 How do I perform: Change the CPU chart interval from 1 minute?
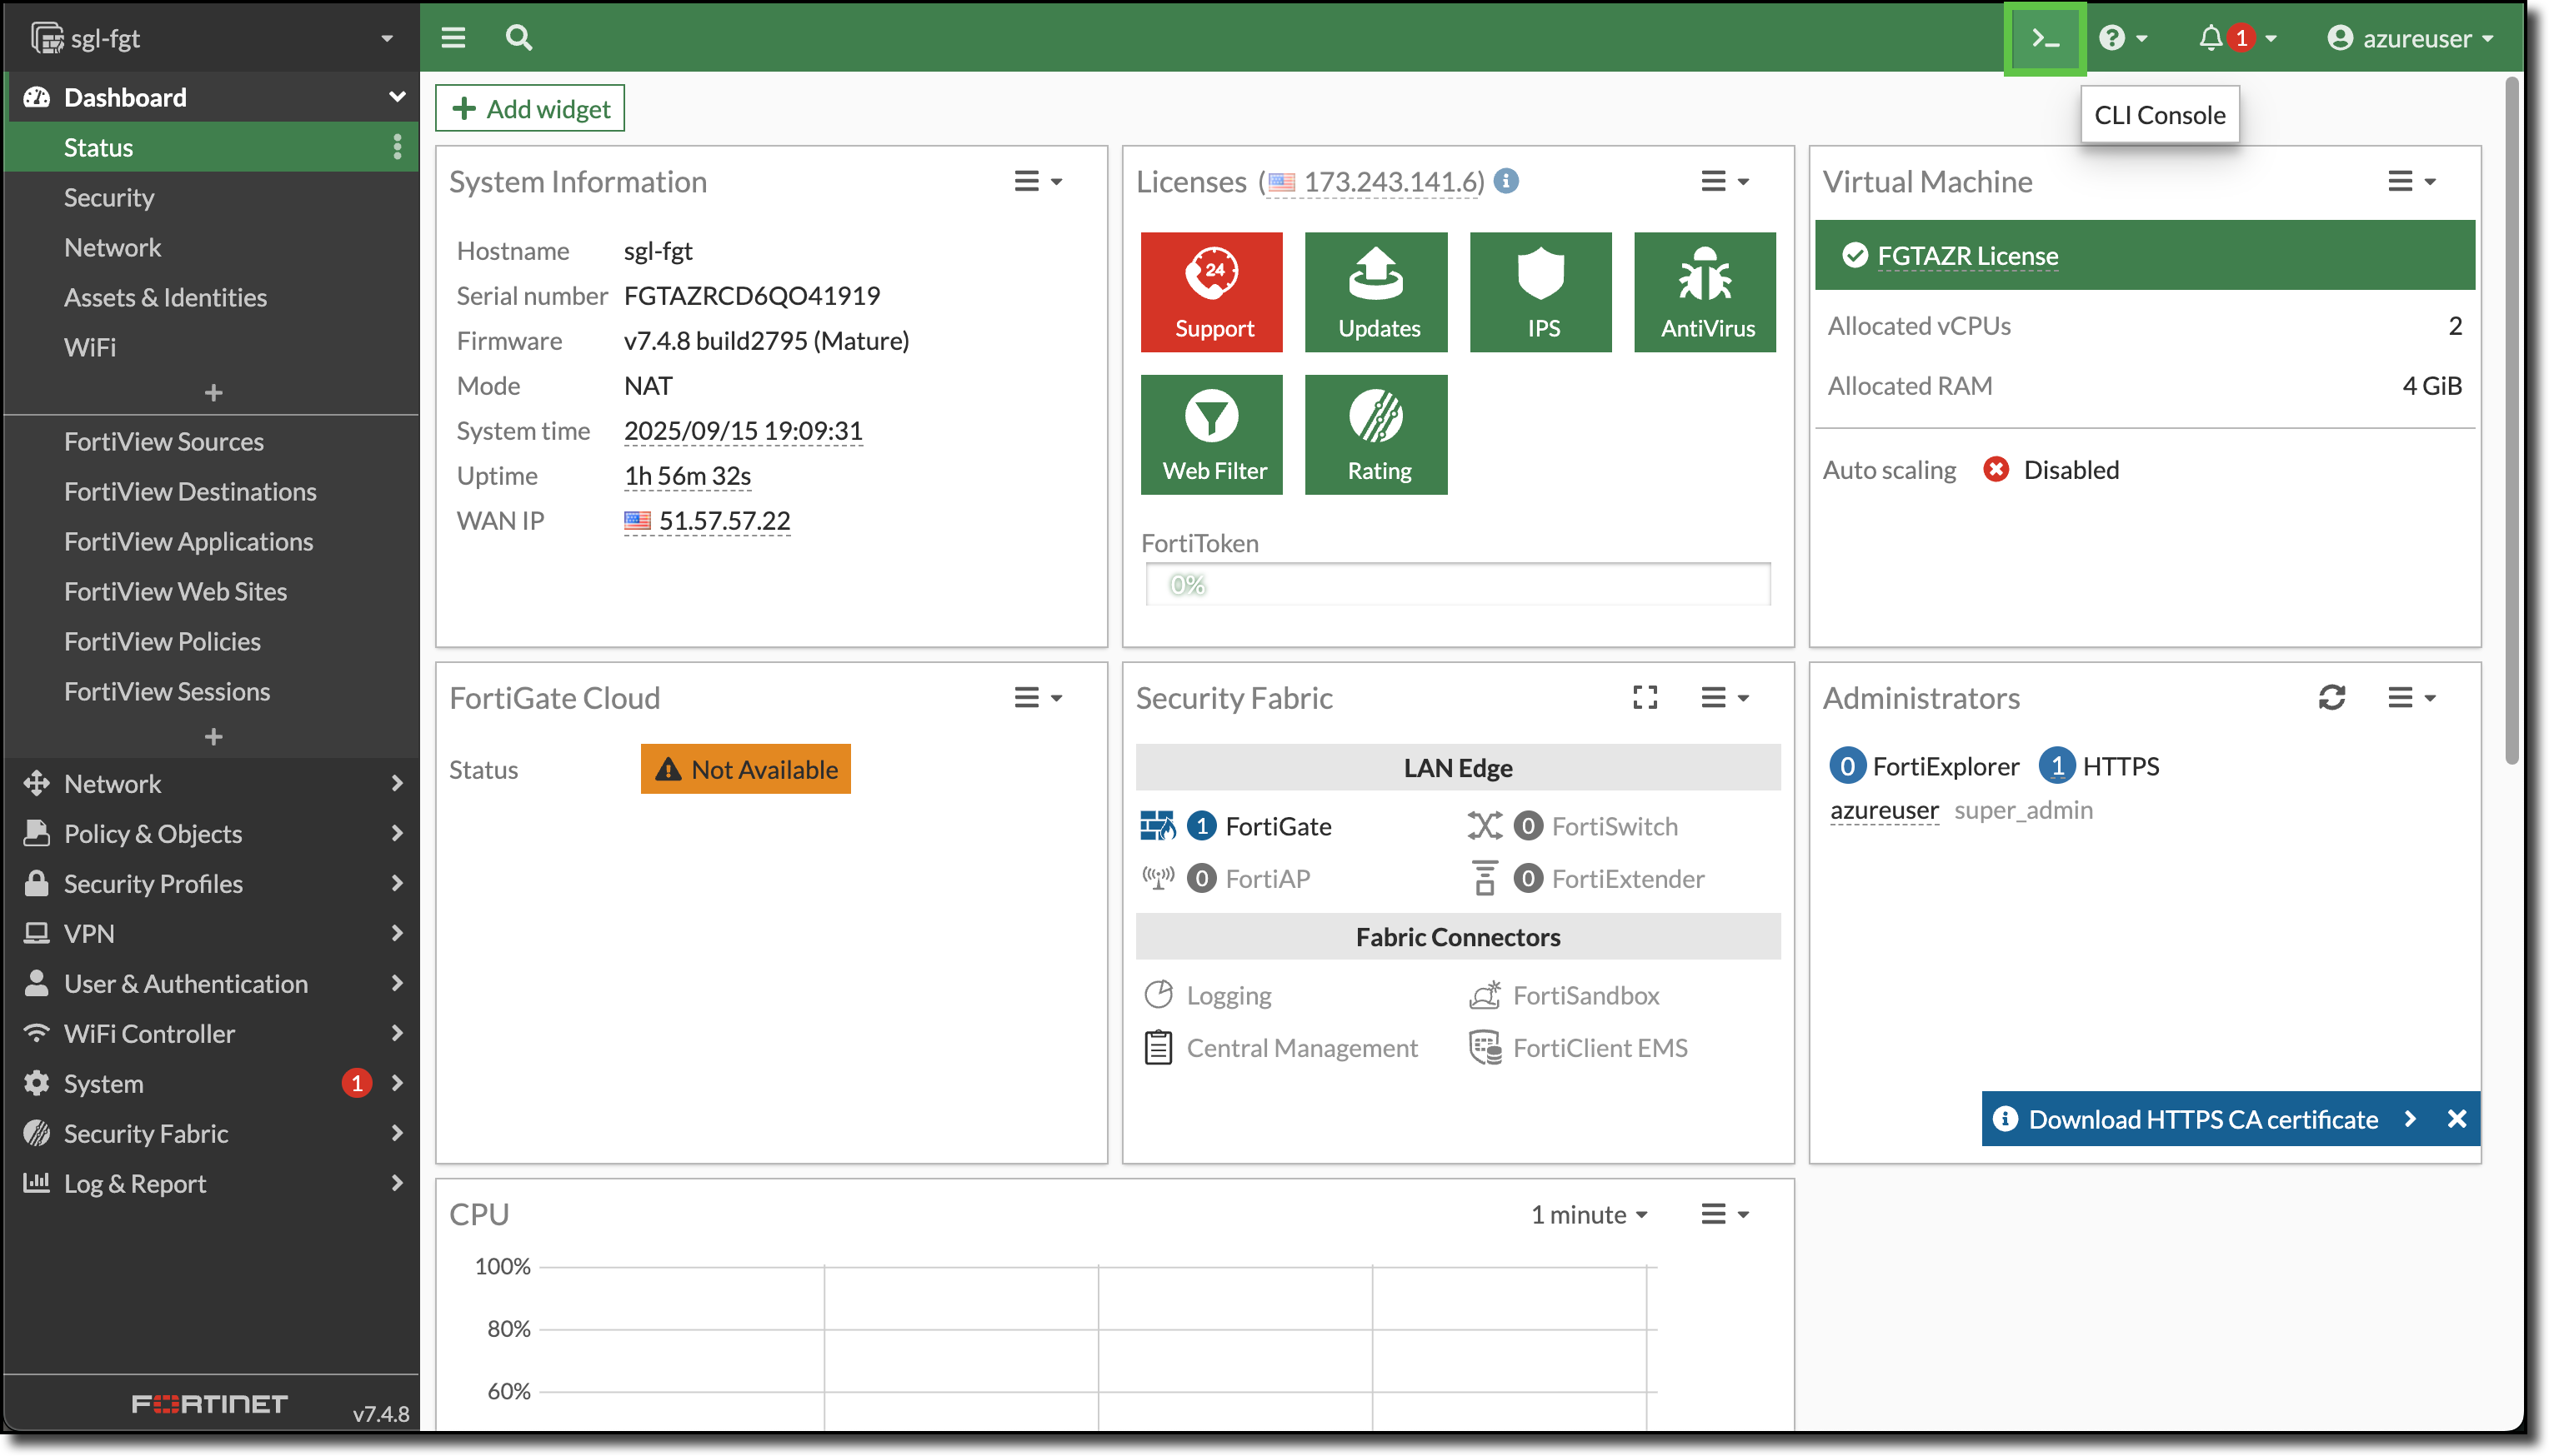1588,1214
